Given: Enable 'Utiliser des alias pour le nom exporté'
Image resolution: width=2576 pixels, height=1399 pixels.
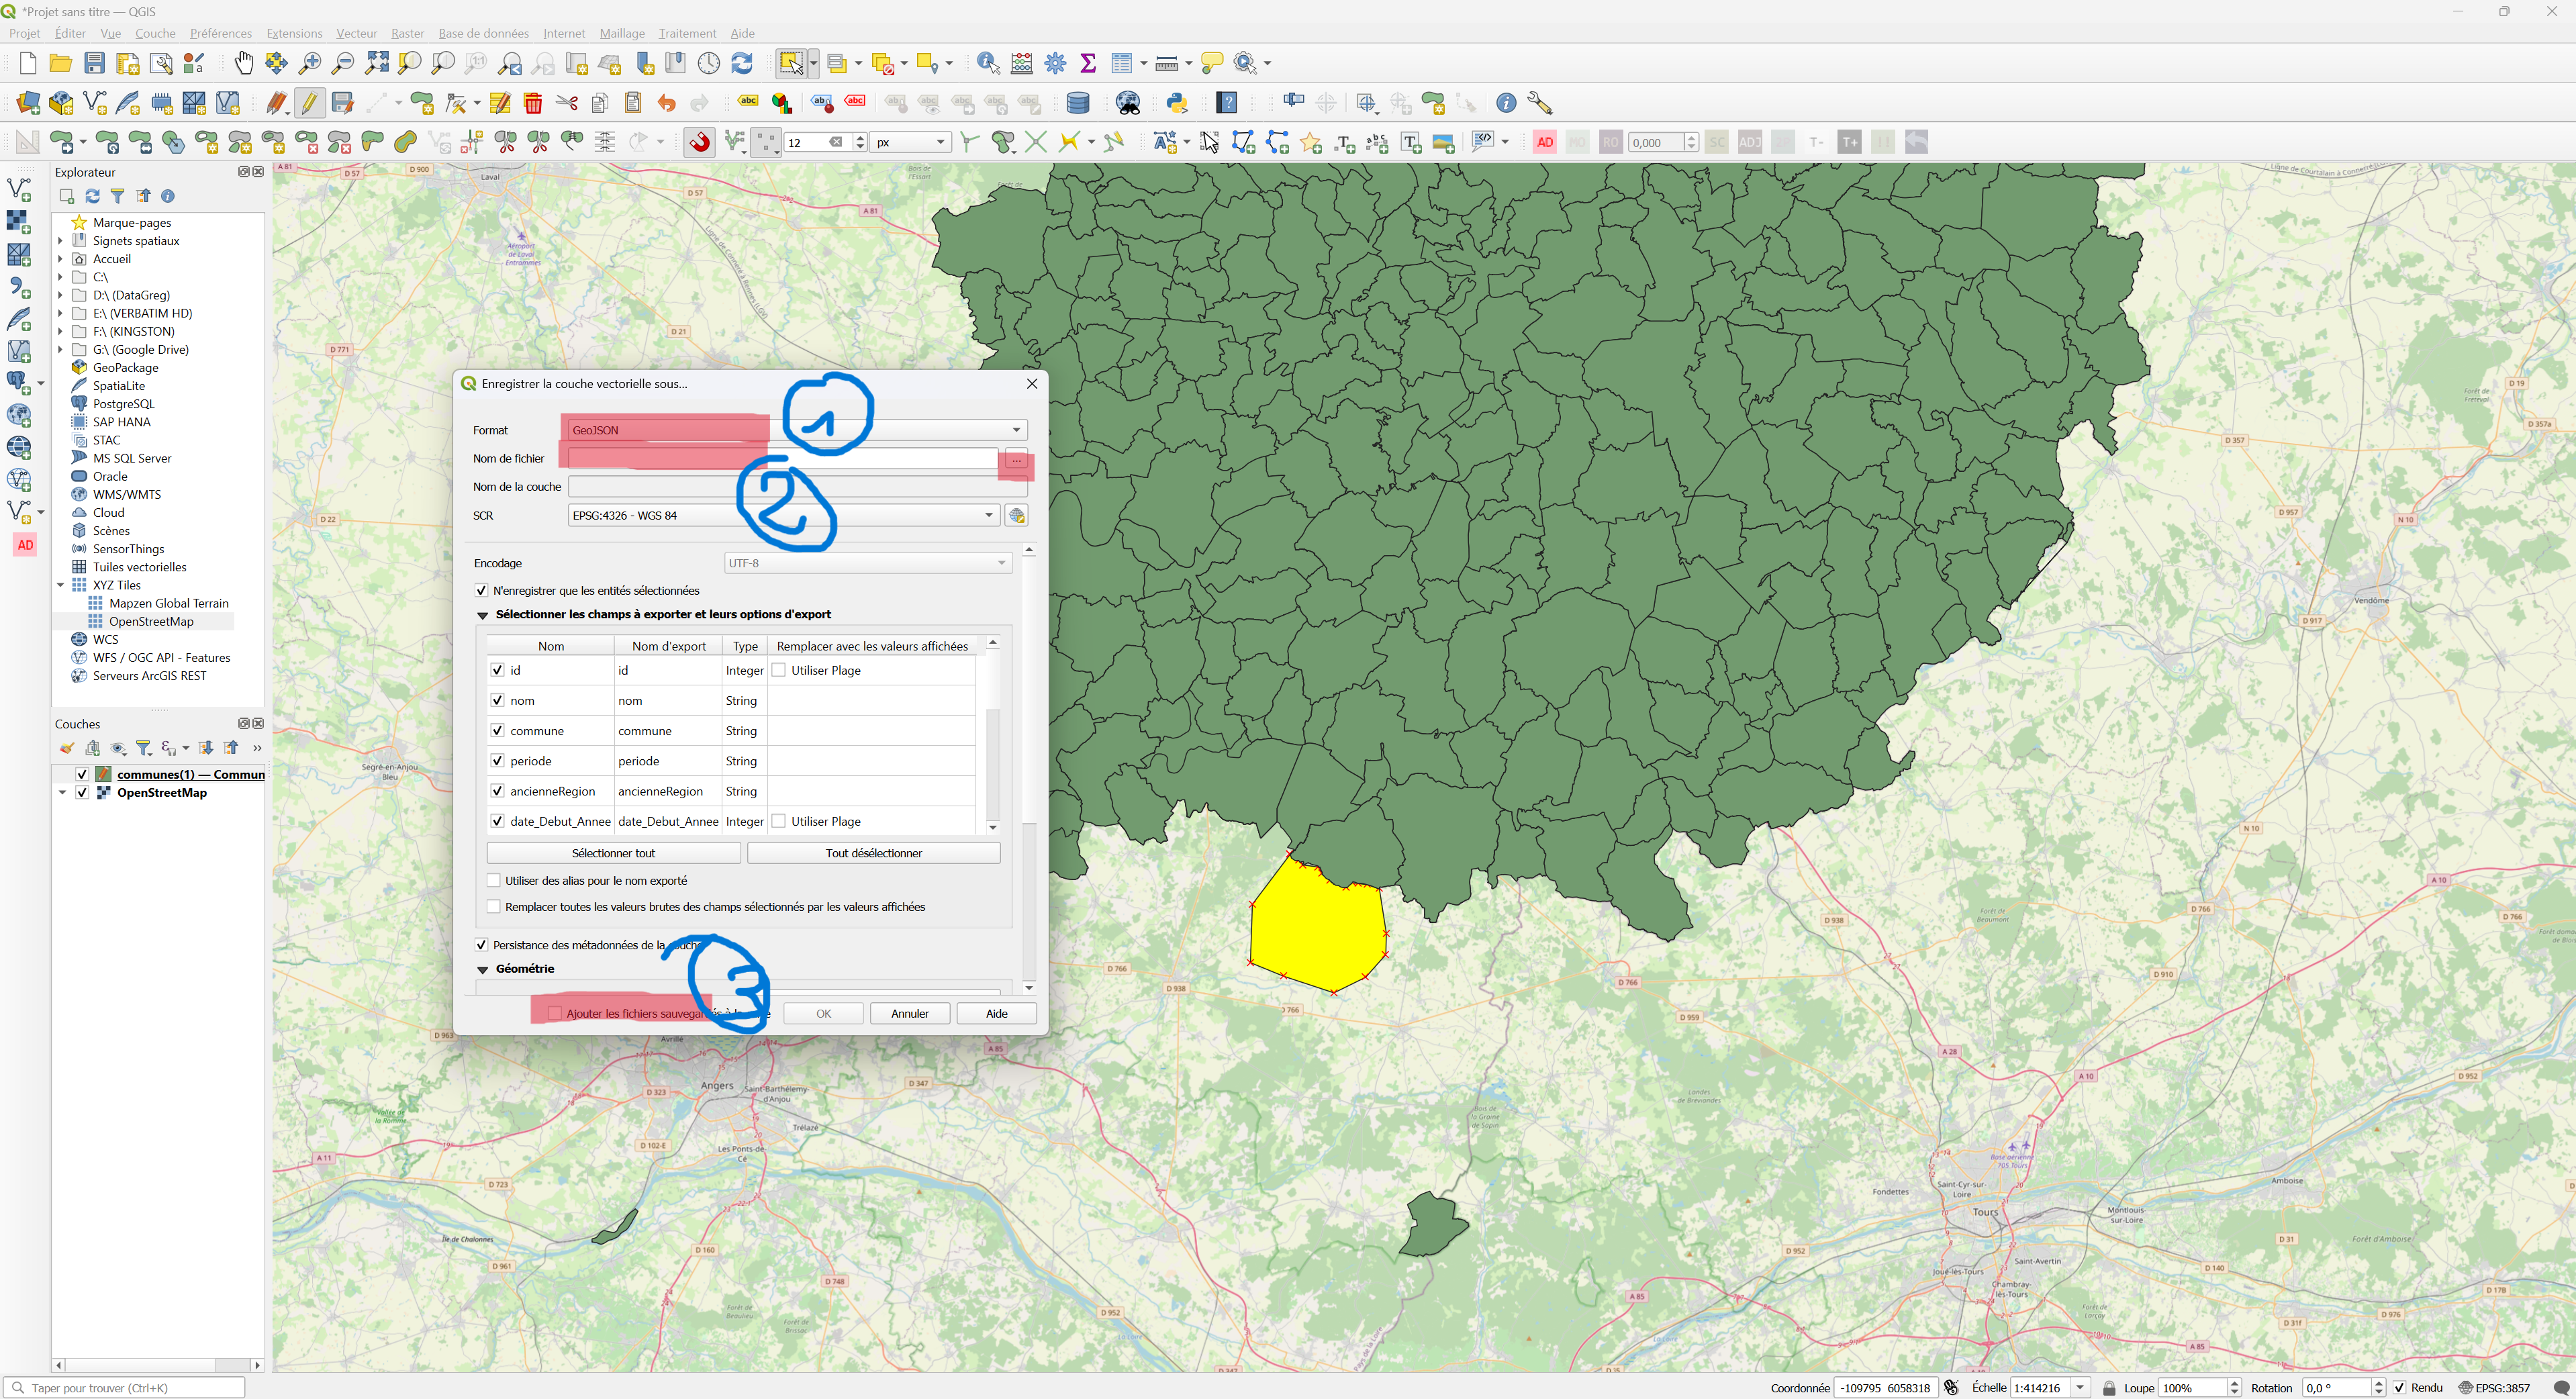Looking at the screenshot, I should point(494,881).
